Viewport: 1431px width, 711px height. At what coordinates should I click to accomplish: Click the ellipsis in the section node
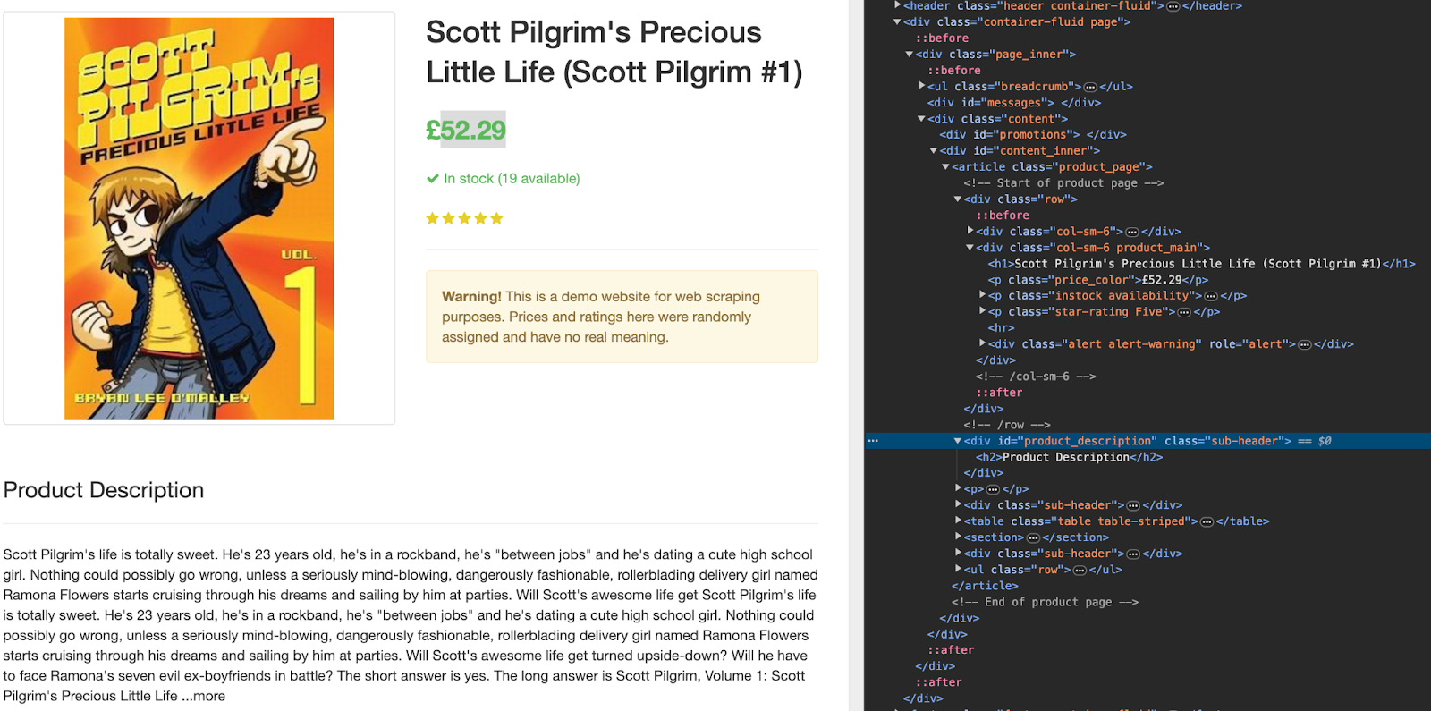1033,537
